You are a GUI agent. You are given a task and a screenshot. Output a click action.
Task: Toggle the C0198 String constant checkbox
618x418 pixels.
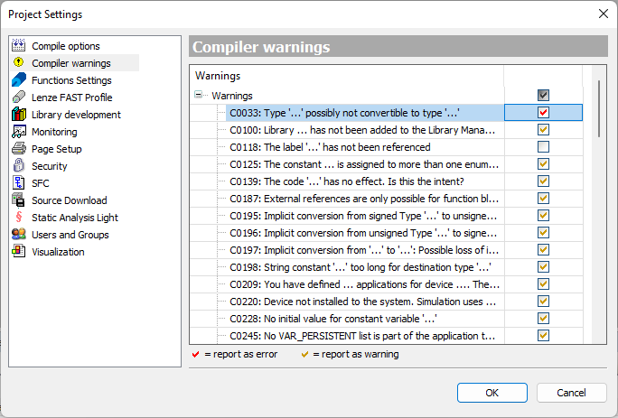543,266
